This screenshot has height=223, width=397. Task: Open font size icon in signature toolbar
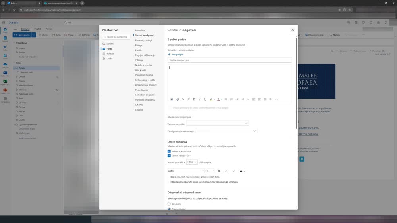click(x=183, y=99)
